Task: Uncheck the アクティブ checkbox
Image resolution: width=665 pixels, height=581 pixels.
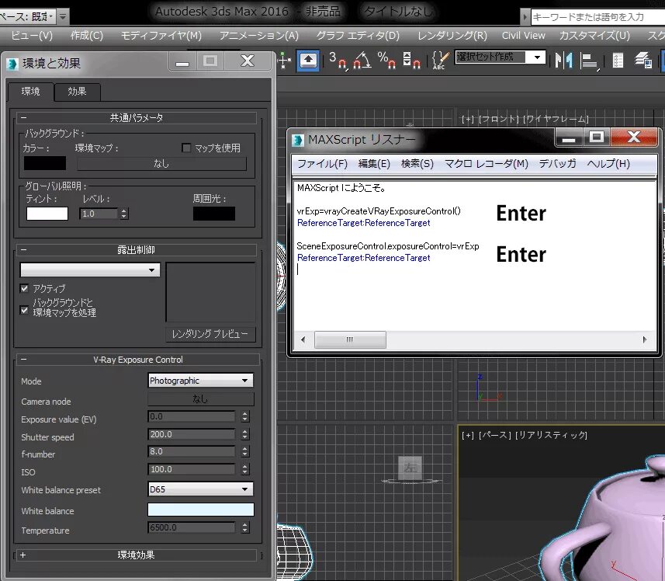Action: [x=25, y=289]
